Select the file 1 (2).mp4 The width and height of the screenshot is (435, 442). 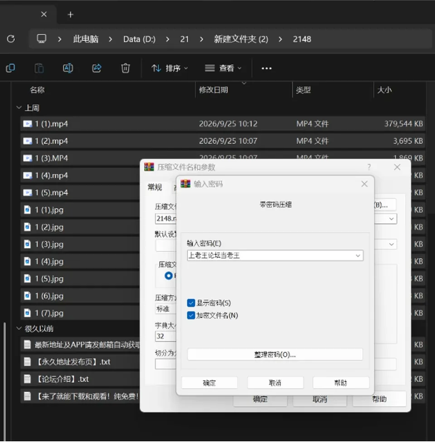point(222,141)
